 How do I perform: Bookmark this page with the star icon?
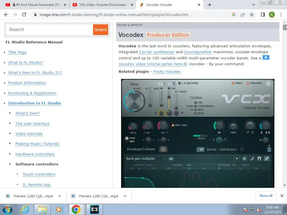pos(252,15)
